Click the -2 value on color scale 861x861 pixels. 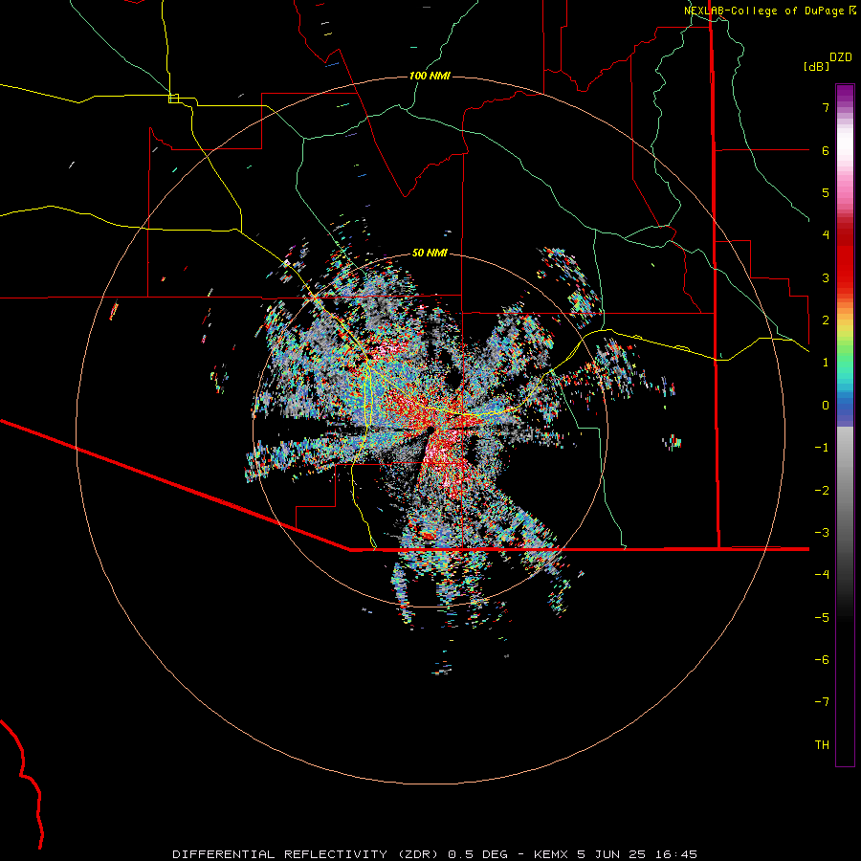[x=822, y=491]
